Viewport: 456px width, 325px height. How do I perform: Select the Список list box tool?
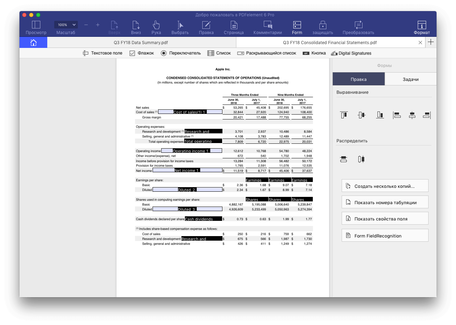(x=219, y=53)
